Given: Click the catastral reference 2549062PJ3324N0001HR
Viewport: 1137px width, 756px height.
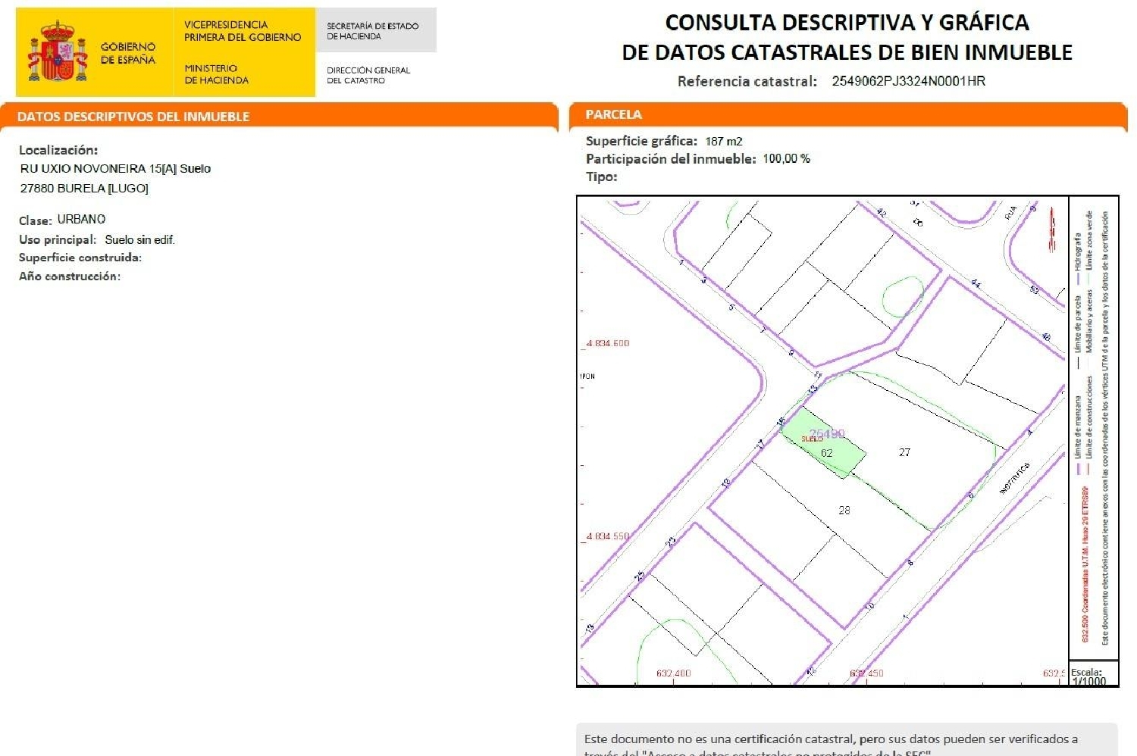Looking at the screenshot, I should (909, 80).
